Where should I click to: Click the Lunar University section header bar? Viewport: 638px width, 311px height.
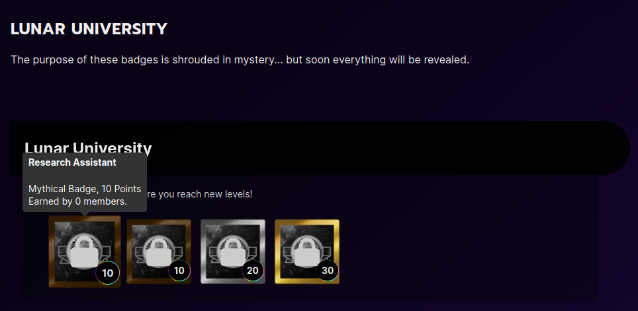coord(320,148)
